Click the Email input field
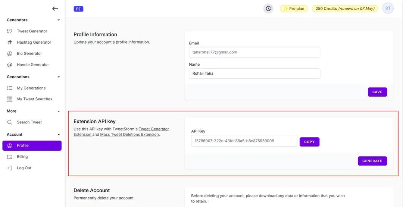Image resolution: width=403 pixels, height=207 pixels. [254, 52]
